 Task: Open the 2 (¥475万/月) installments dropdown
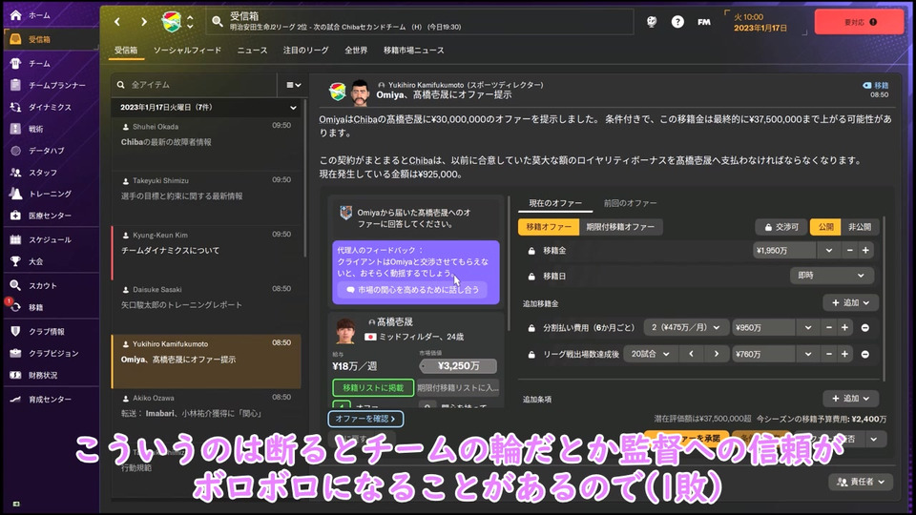coord(686,328)
